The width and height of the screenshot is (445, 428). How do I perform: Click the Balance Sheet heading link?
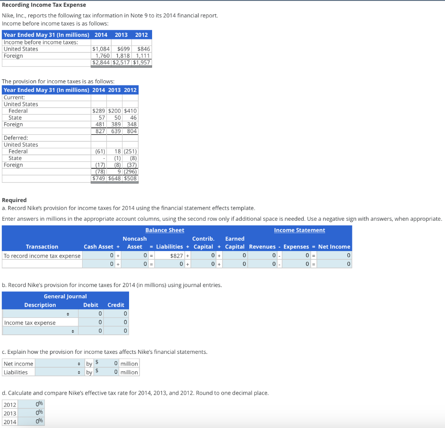(x=165, y=230)
